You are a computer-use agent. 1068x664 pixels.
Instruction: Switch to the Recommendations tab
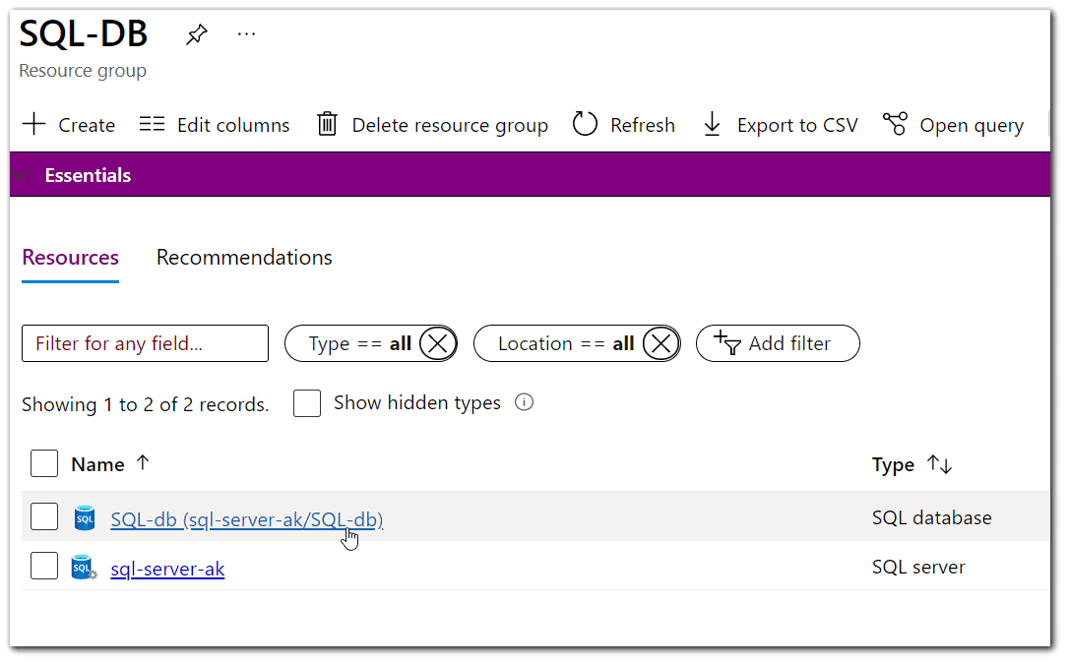click(x=243, y=257)
